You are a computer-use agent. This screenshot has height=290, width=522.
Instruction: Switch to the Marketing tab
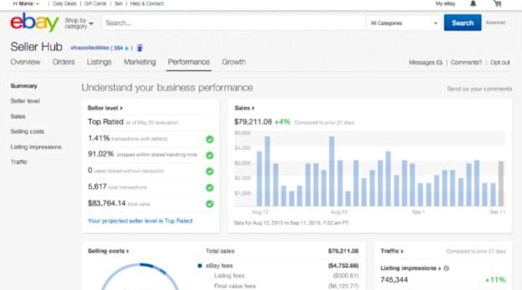[140, 62]
